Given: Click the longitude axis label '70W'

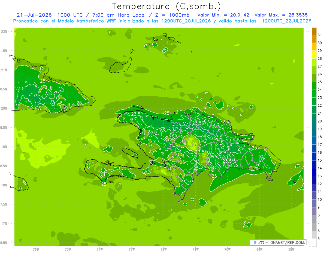Looking at the screenshot, I should click(x=228, y=249).
